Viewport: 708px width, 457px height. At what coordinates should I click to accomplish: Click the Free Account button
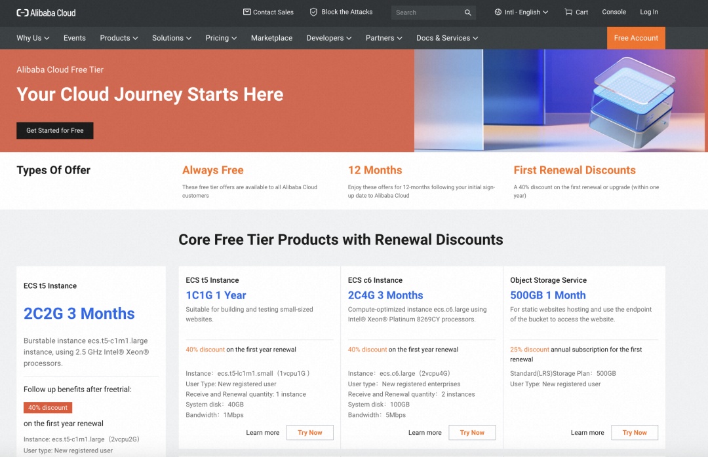coord(636,38)
